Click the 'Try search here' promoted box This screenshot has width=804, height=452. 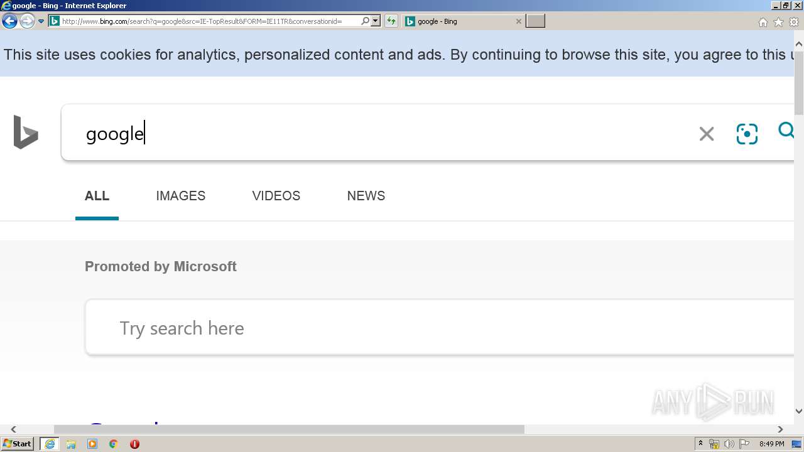(440, 328)
